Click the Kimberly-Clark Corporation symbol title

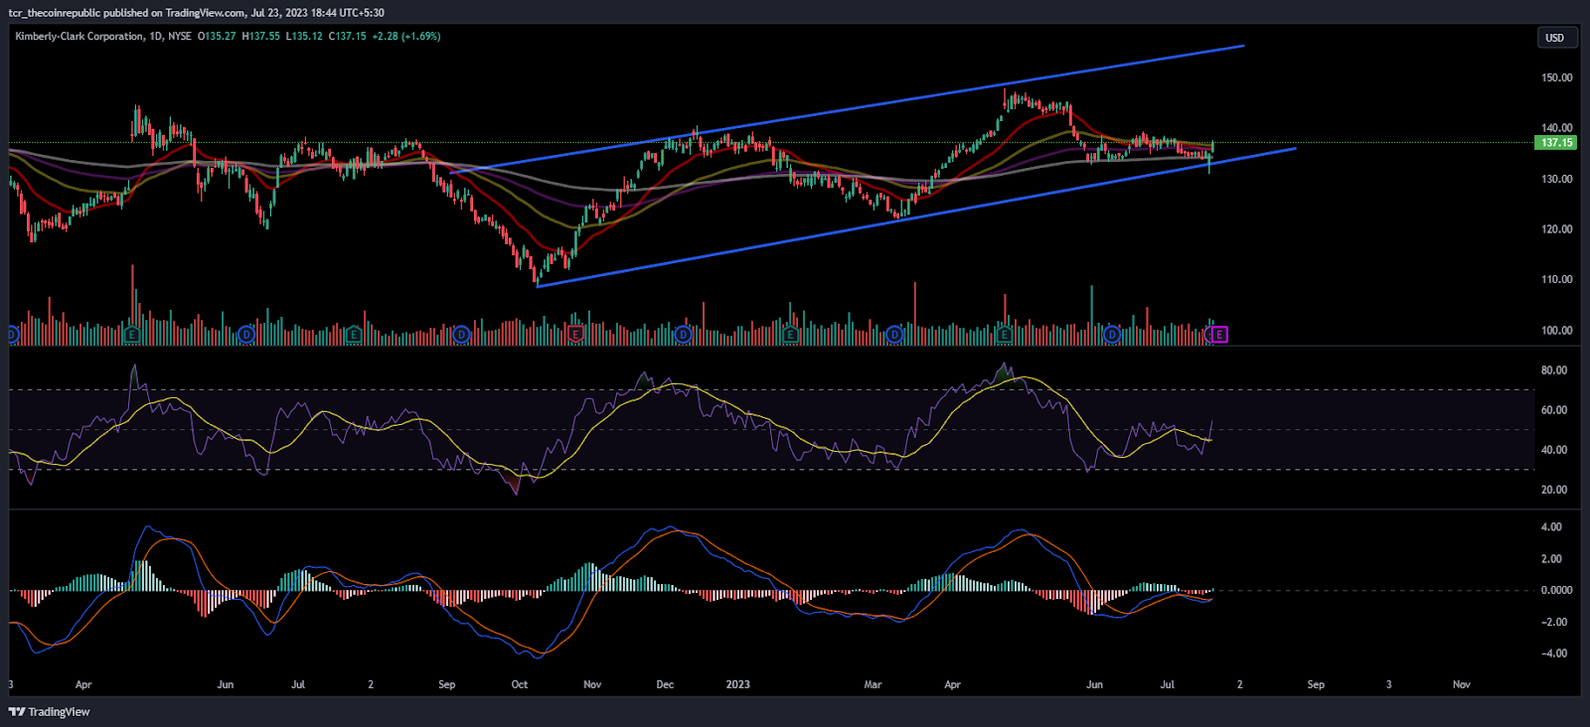(x=79, y=36)
